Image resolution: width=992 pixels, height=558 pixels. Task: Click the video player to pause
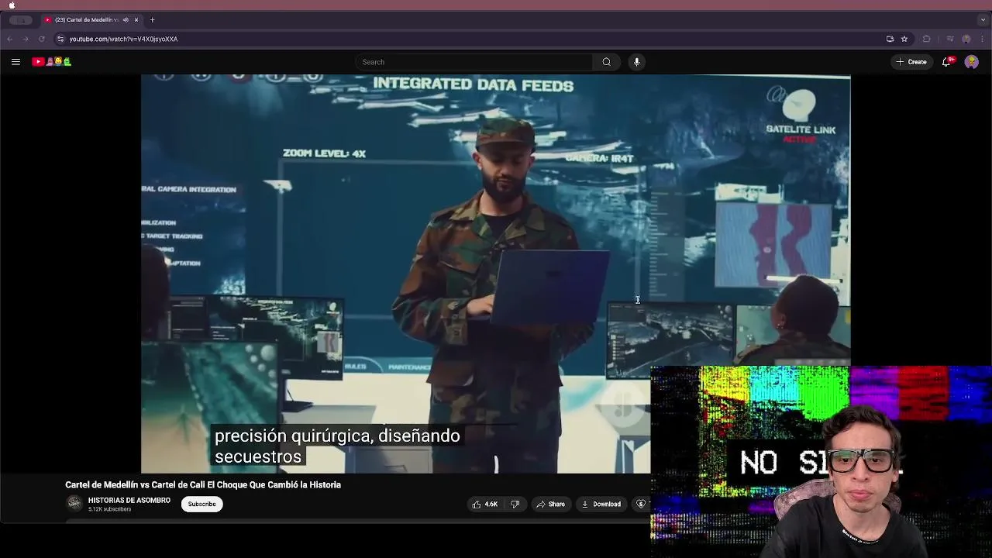(x=495, y=274)
